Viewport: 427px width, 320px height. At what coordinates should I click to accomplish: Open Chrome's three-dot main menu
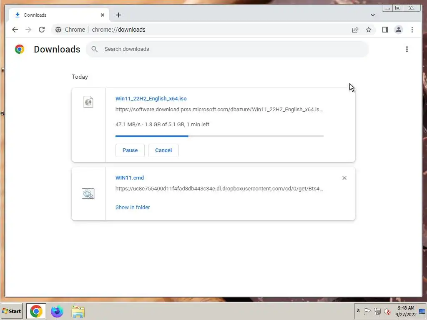coord(412,30)
